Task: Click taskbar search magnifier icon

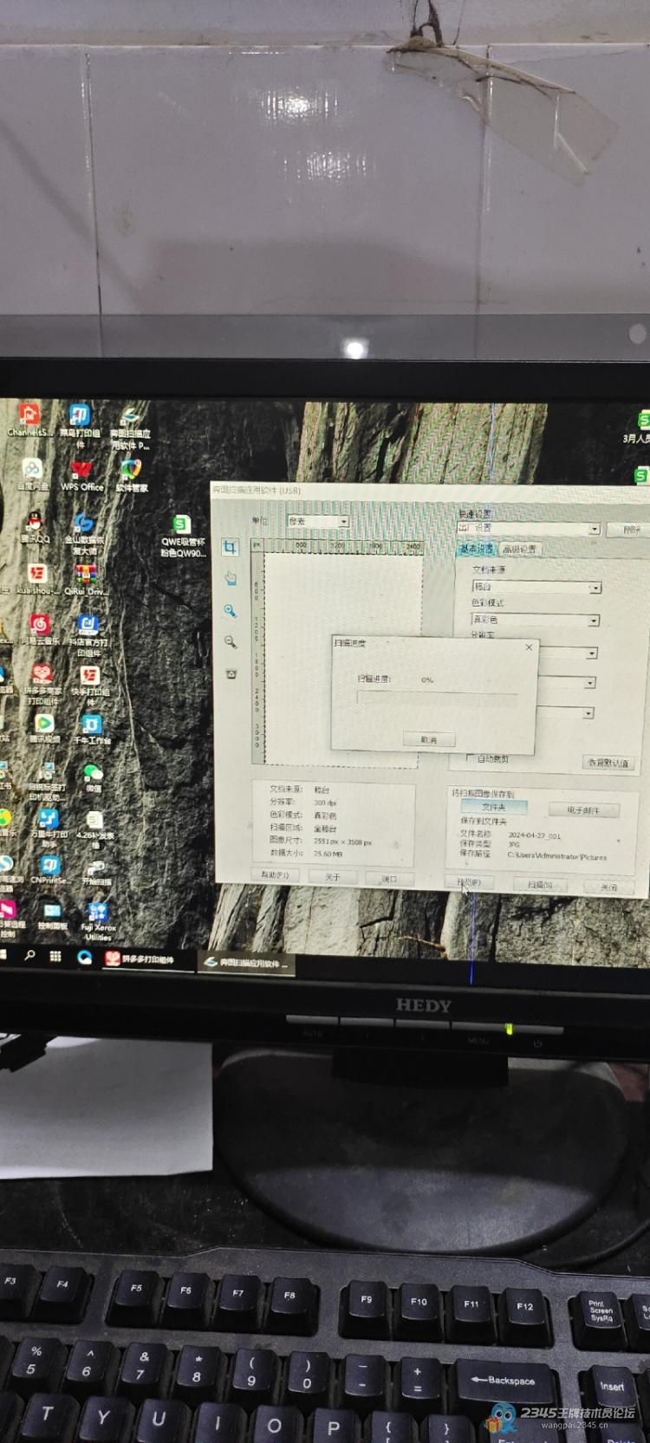Action: 30,955
